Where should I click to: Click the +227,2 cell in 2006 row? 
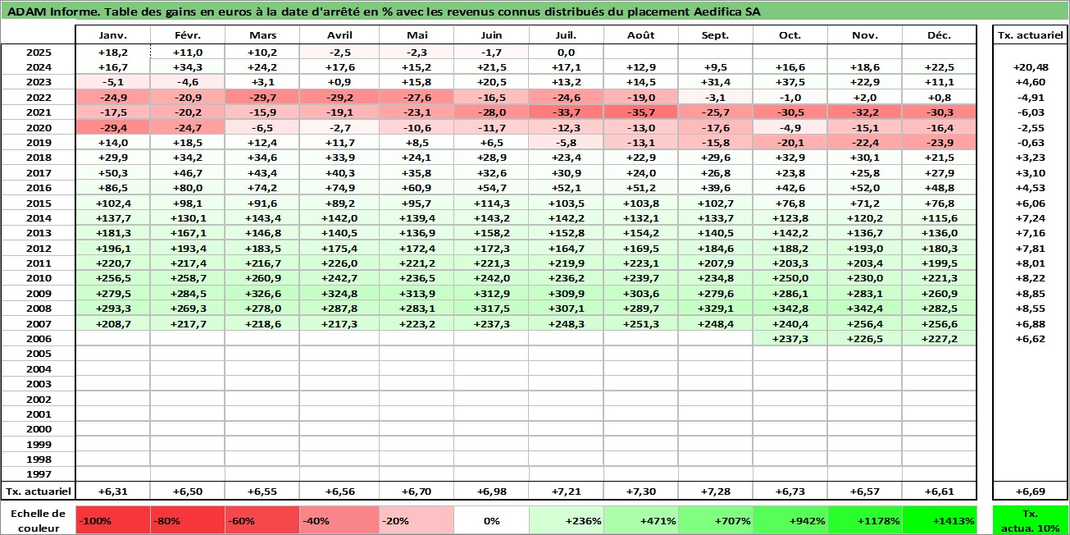[x=940, y=339]
